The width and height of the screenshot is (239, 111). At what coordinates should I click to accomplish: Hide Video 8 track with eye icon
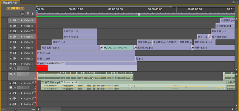[x=11, y=26]
